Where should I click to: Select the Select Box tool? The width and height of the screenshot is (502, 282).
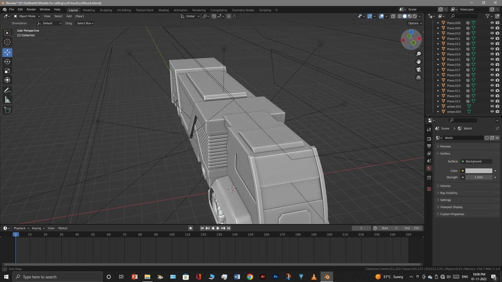pos(7,33)
